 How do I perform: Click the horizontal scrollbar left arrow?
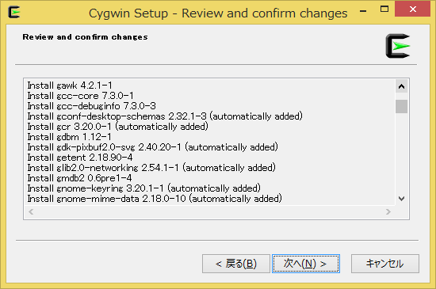[31, 212]
